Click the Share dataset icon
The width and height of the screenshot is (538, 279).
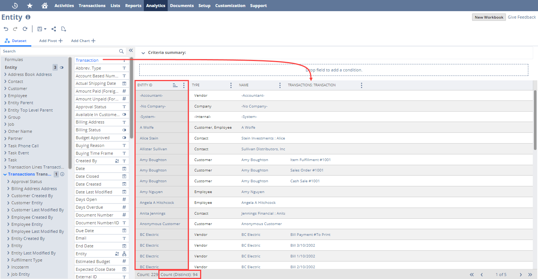click(x=54, y=29)
